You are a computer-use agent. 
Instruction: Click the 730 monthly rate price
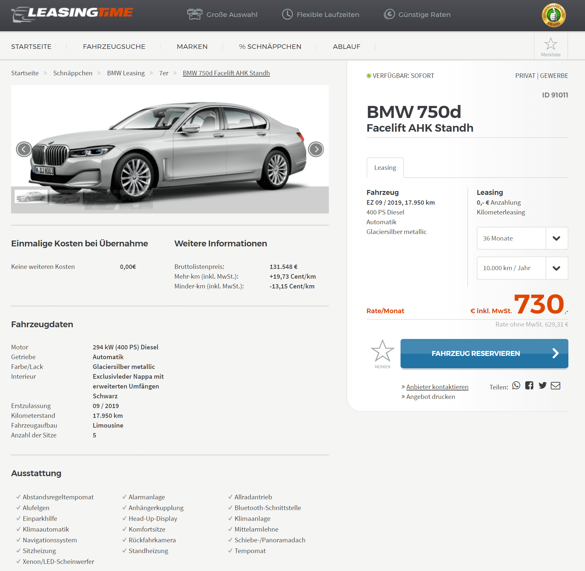click(x=539, y=304)
